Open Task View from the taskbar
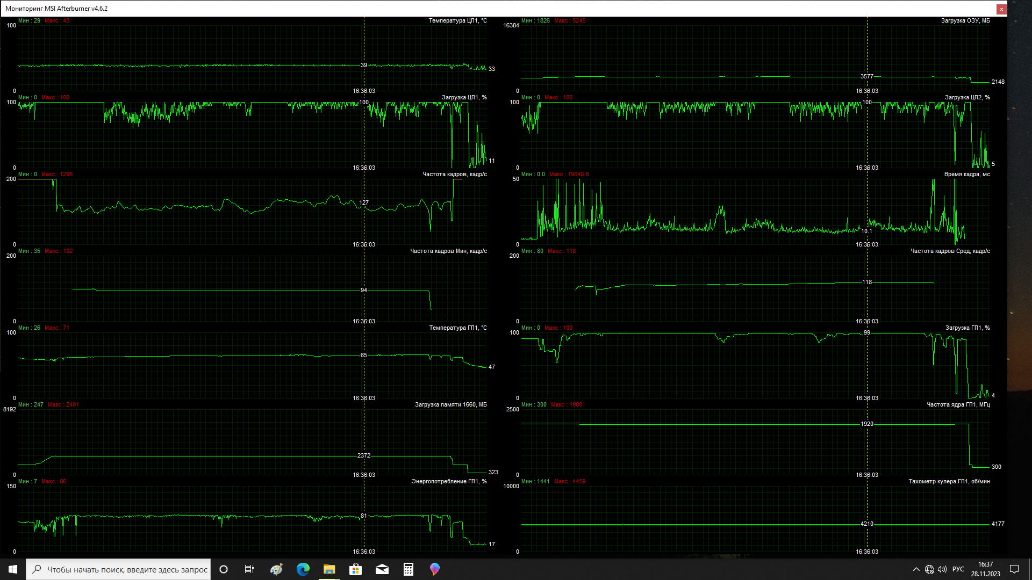This screenshot has height=580, width=1032. click(x=249, y=569)
